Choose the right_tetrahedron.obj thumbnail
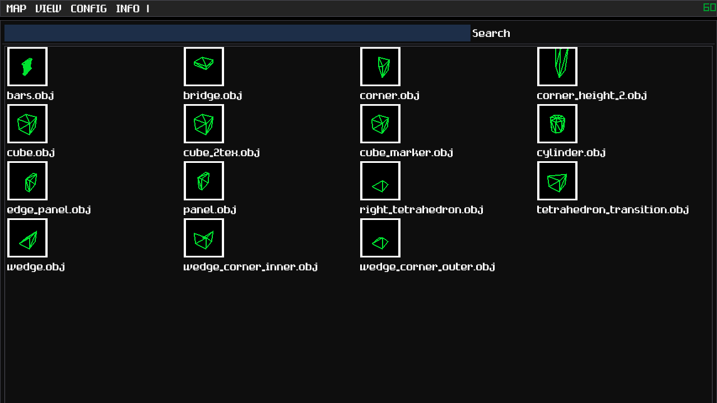717x403 pixels. point(380,181)
